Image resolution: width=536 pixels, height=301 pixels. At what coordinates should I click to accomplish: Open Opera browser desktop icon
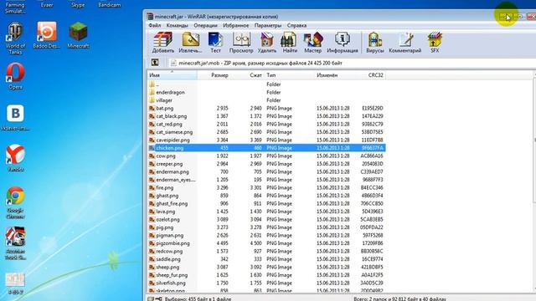coord(15,76)
